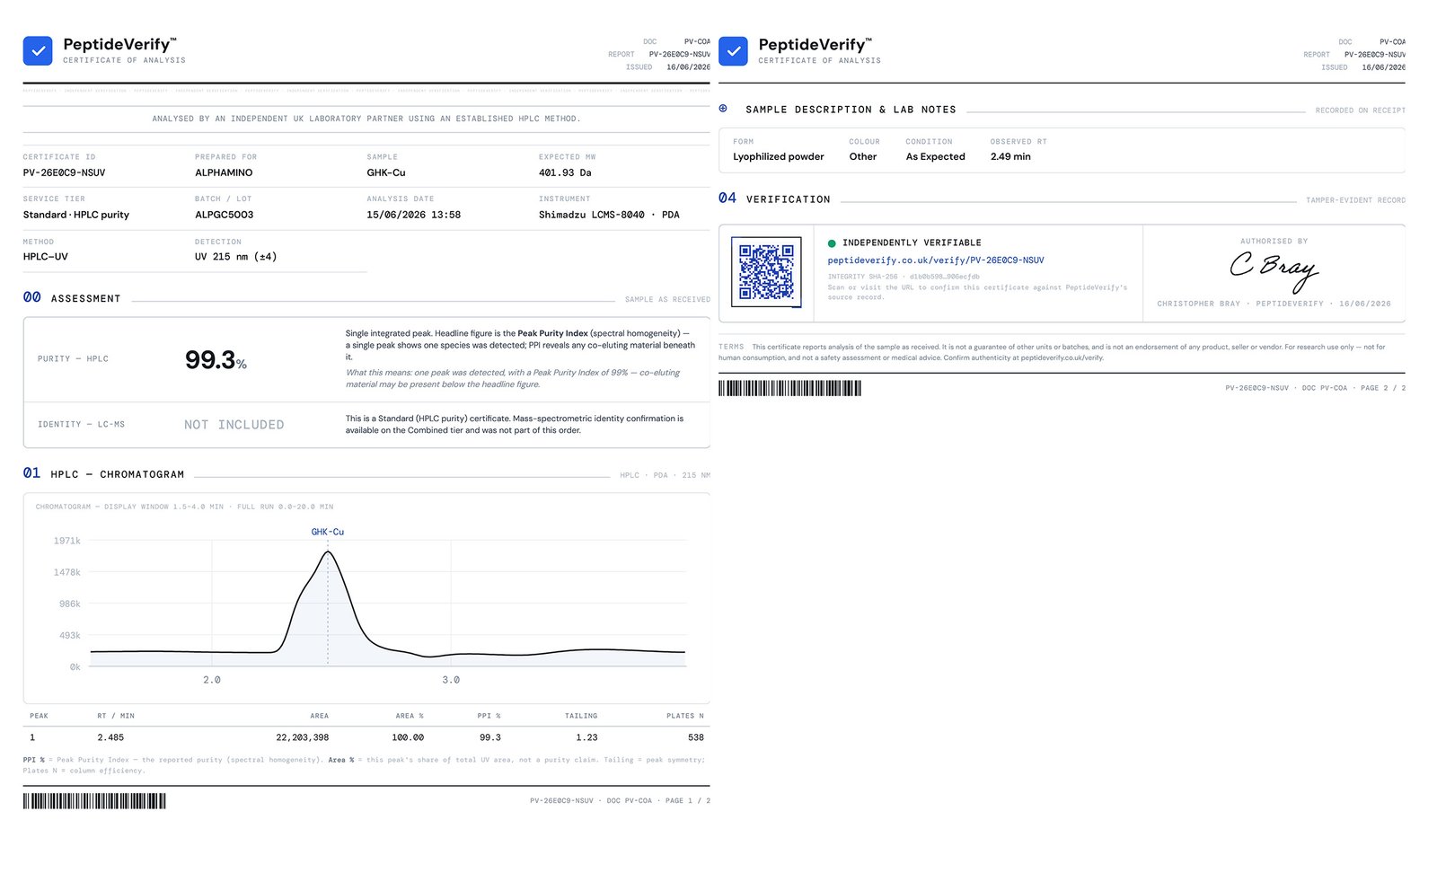Click the 01 HPLC — CHROMATOGRAM section heading
Viewport: 1437px width, 873px height.
pos(104,473)
